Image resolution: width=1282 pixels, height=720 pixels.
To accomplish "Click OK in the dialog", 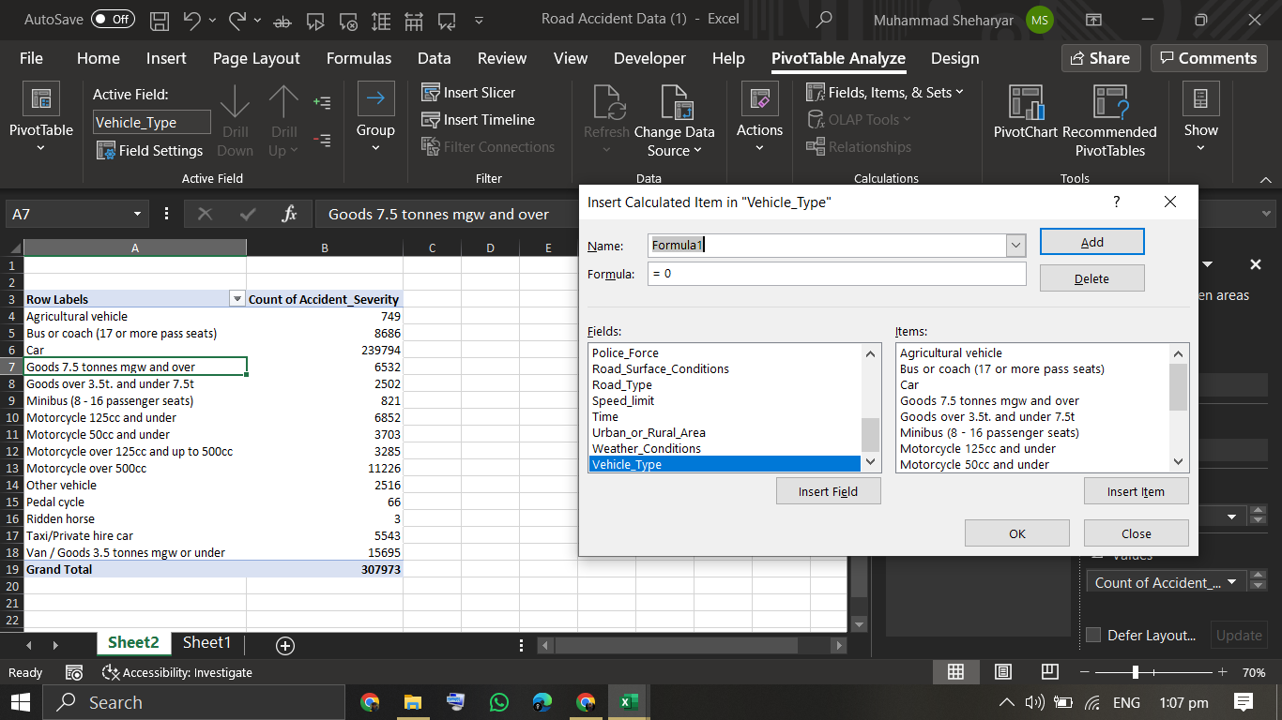I will 1017,533.
